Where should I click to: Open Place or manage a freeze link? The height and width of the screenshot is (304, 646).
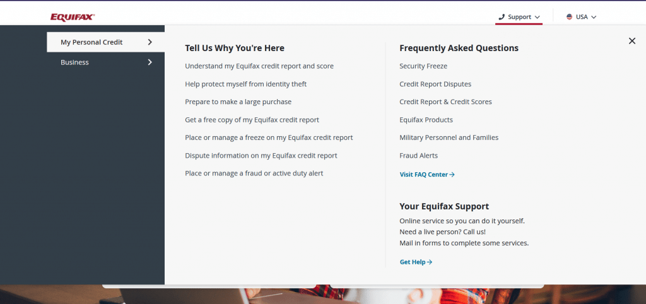pos(269,137)
